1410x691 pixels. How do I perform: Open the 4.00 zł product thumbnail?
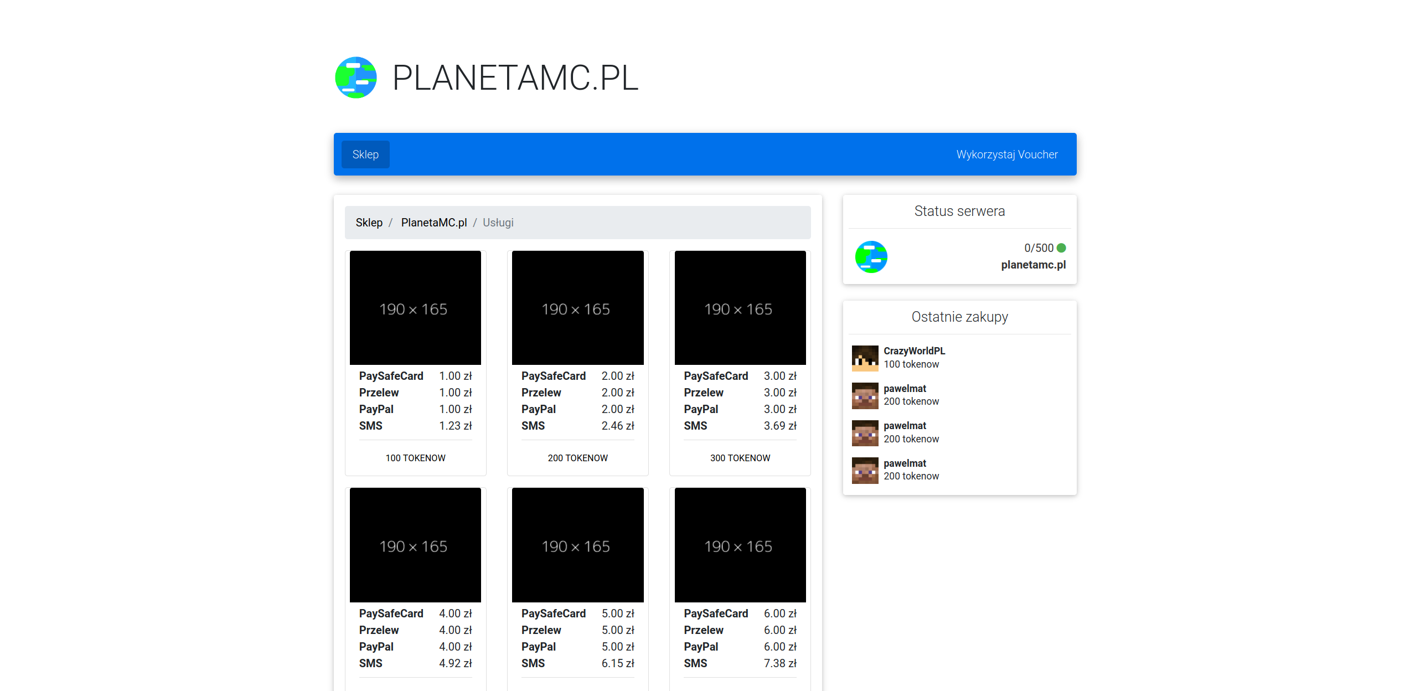click(x=415, y=545)
